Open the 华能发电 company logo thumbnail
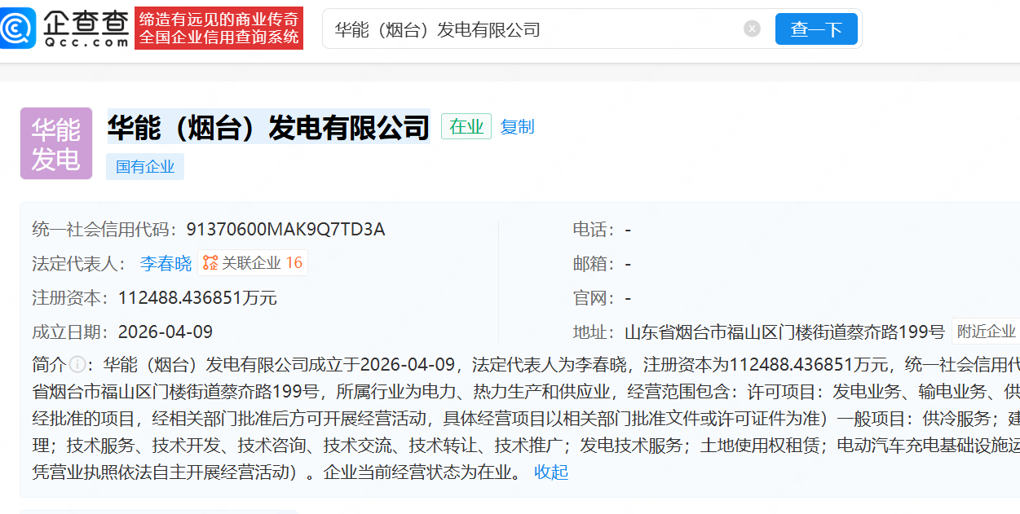1020x514 pixels. [56, 143]
